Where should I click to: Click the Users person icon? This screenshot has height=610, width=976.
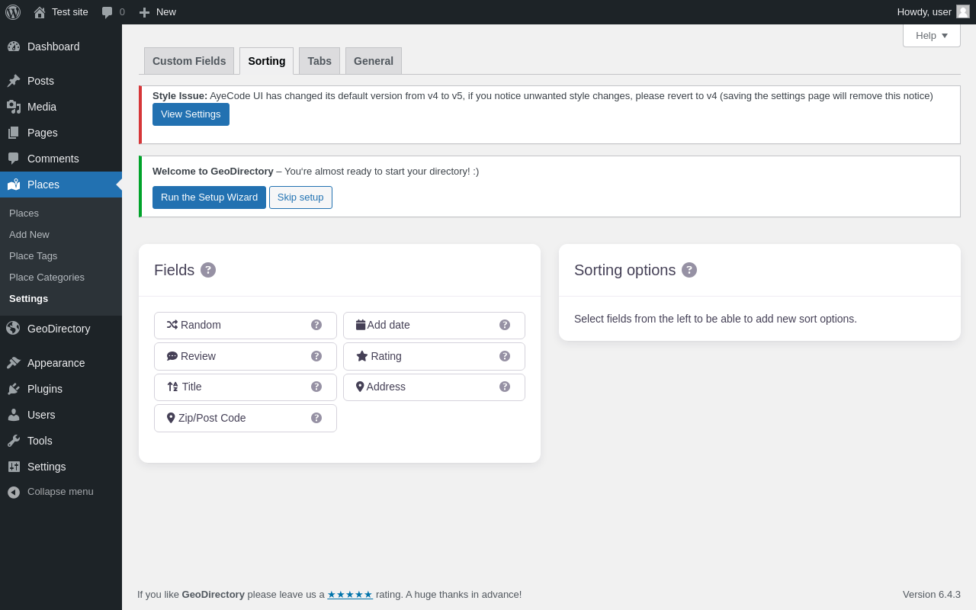coord(14,415)
